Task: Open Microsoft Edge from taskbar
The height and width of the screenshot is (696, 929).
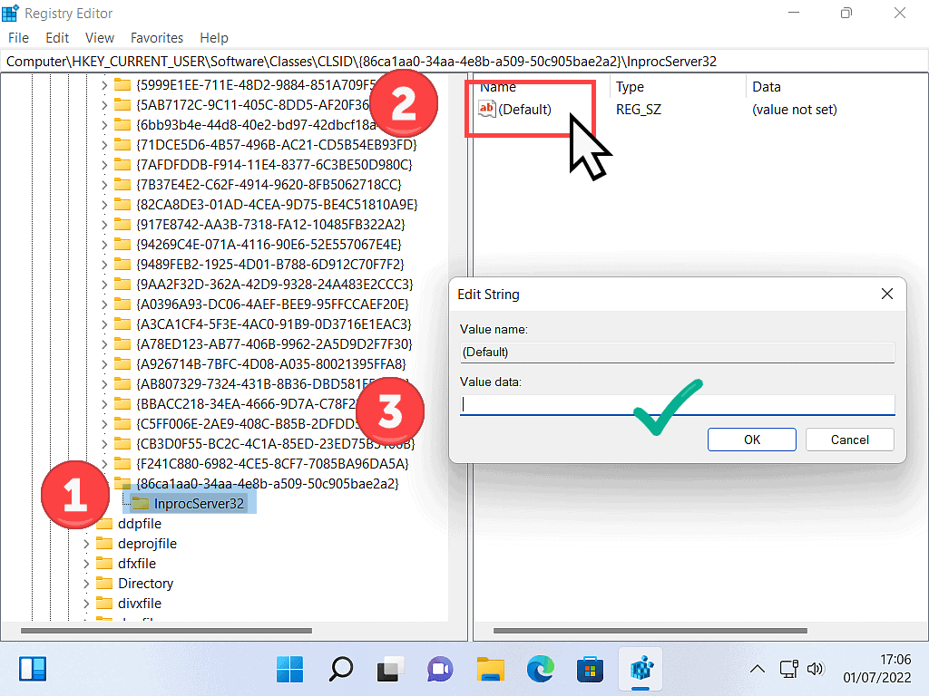Action: click(x=541, y=670)
